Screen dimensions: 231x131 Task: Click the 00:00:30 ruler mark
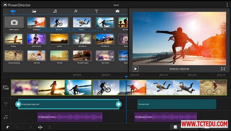pos(106,75)
